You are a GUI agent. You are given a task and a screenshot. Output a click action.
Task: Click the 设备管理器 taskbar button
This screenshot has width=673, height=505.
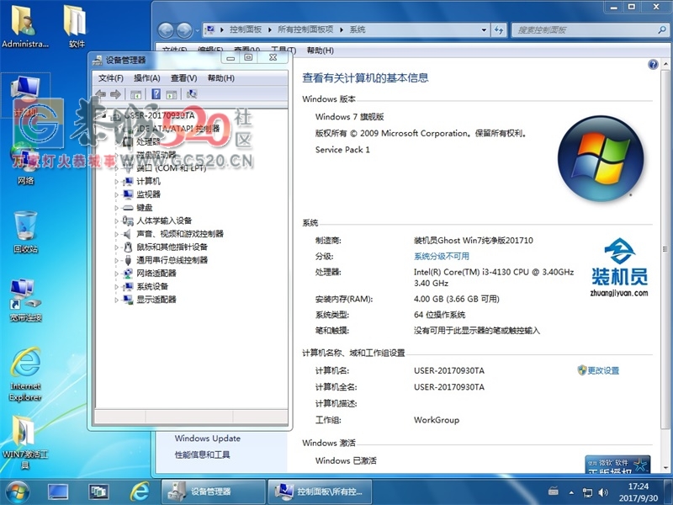pos(214,492)
